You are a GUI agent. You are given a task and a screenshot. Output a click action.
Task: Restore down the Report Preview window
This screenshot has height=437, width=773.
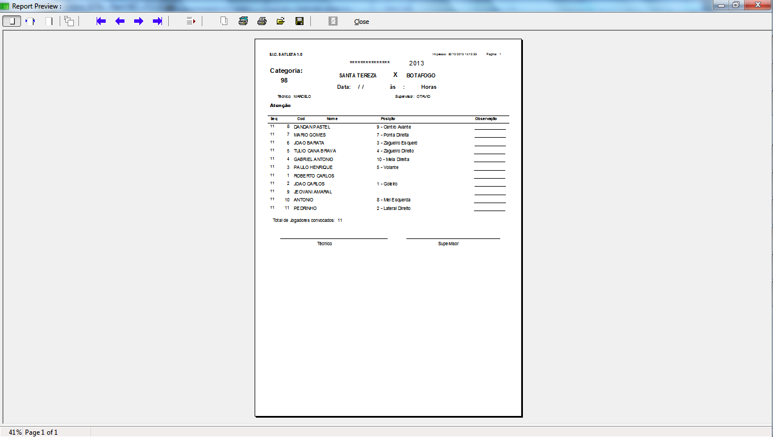click(x=736, y=5)
